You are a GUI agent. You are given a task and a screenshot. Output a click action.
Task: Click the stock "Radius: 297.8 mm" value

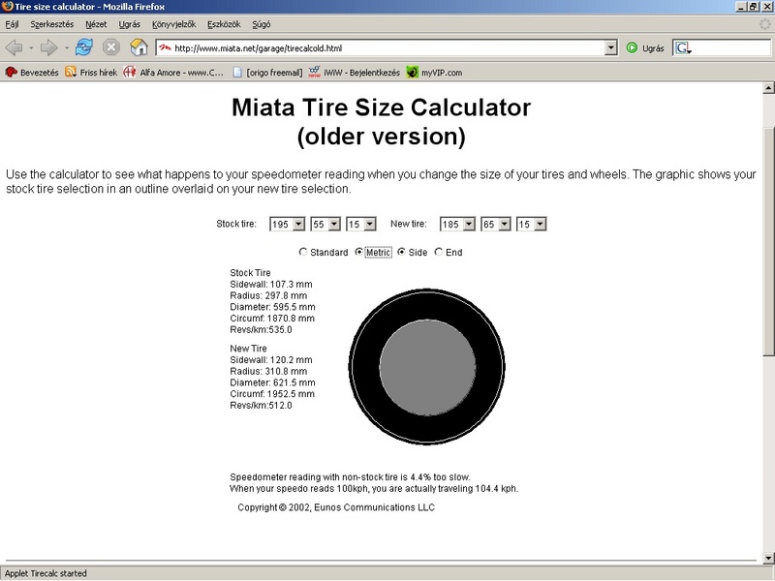tap(268, 295)
